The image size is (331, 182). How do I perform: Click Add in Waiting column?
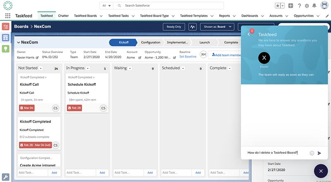pyautogui.click(x=150, y=173)
